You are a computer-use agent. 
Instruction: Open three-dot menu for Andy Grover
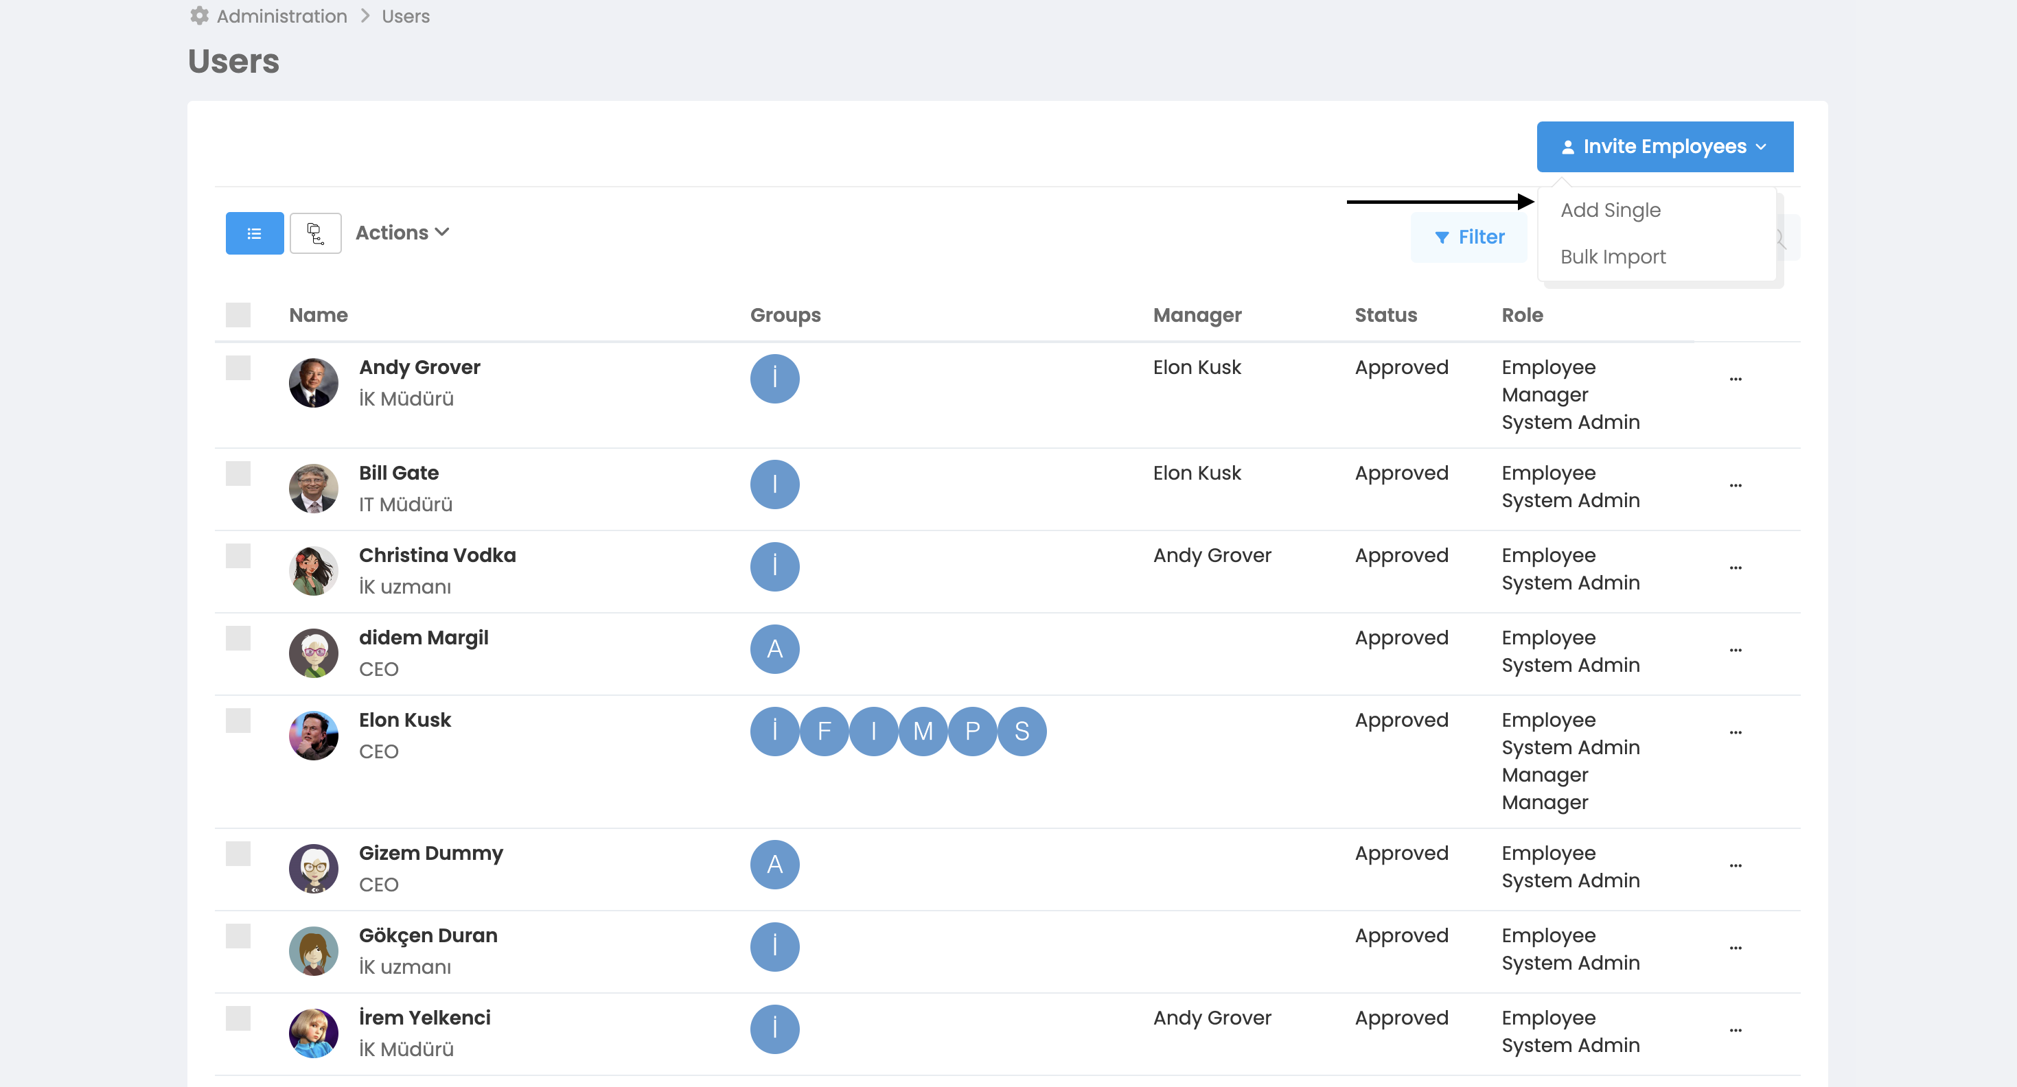(1735, 379)
